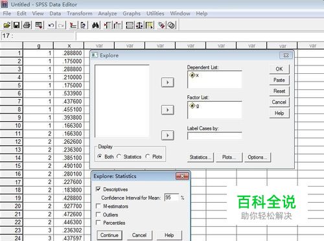Open the View menu
The width and height of the screenshot is (324, 241).
pyautogui.click(x=38, y=14)
